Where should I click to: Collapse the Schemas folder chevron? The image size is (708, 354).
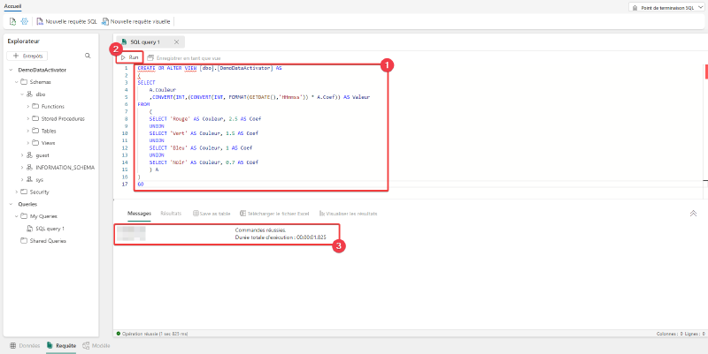tap(16, 82)
